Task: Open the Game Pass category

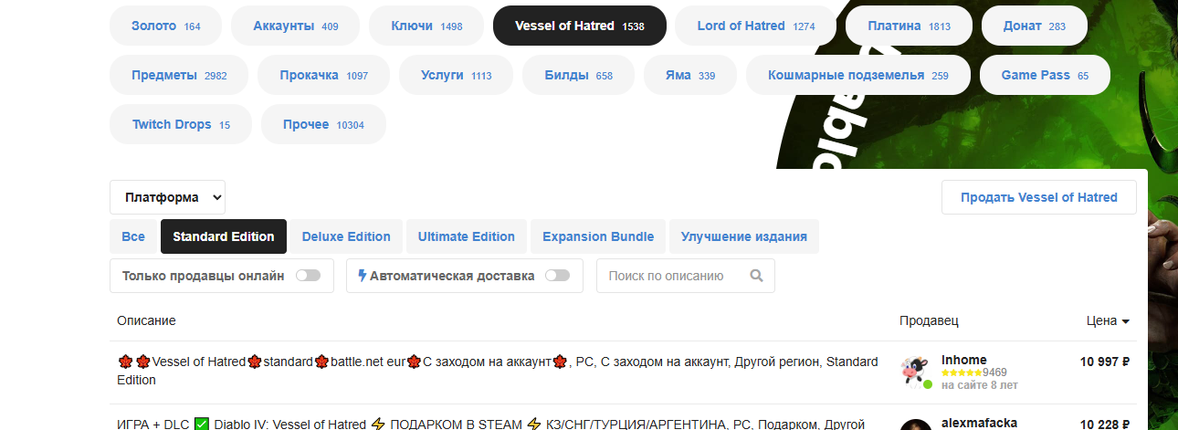Action: pos(1045,75)
